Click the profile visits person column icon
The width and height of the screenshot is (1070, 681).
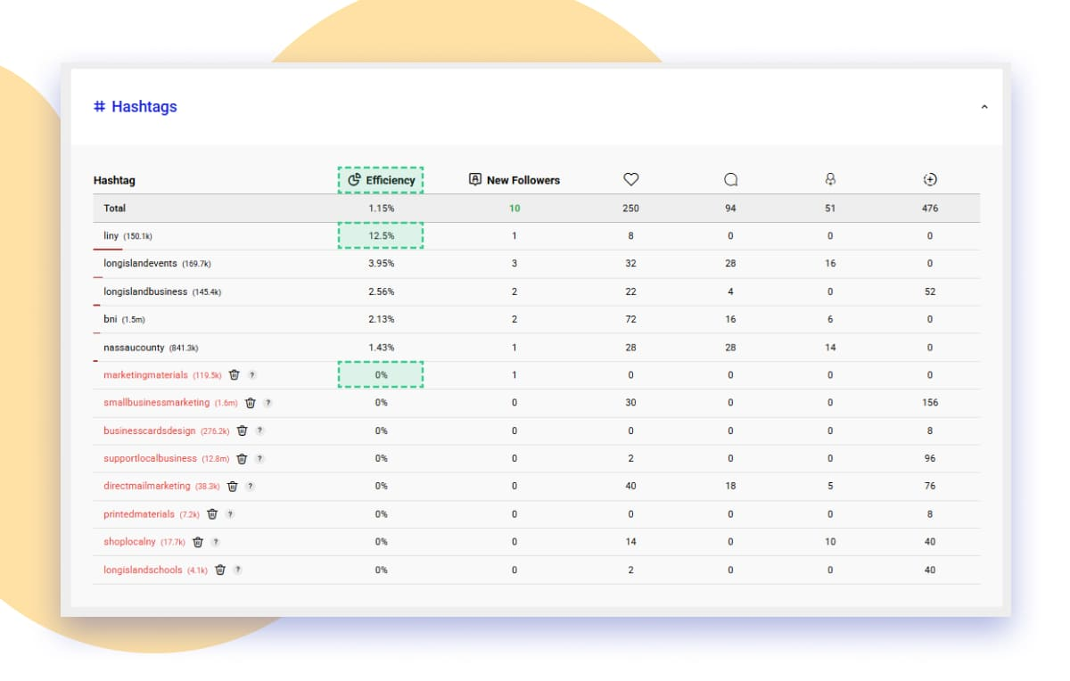point(830,178)
